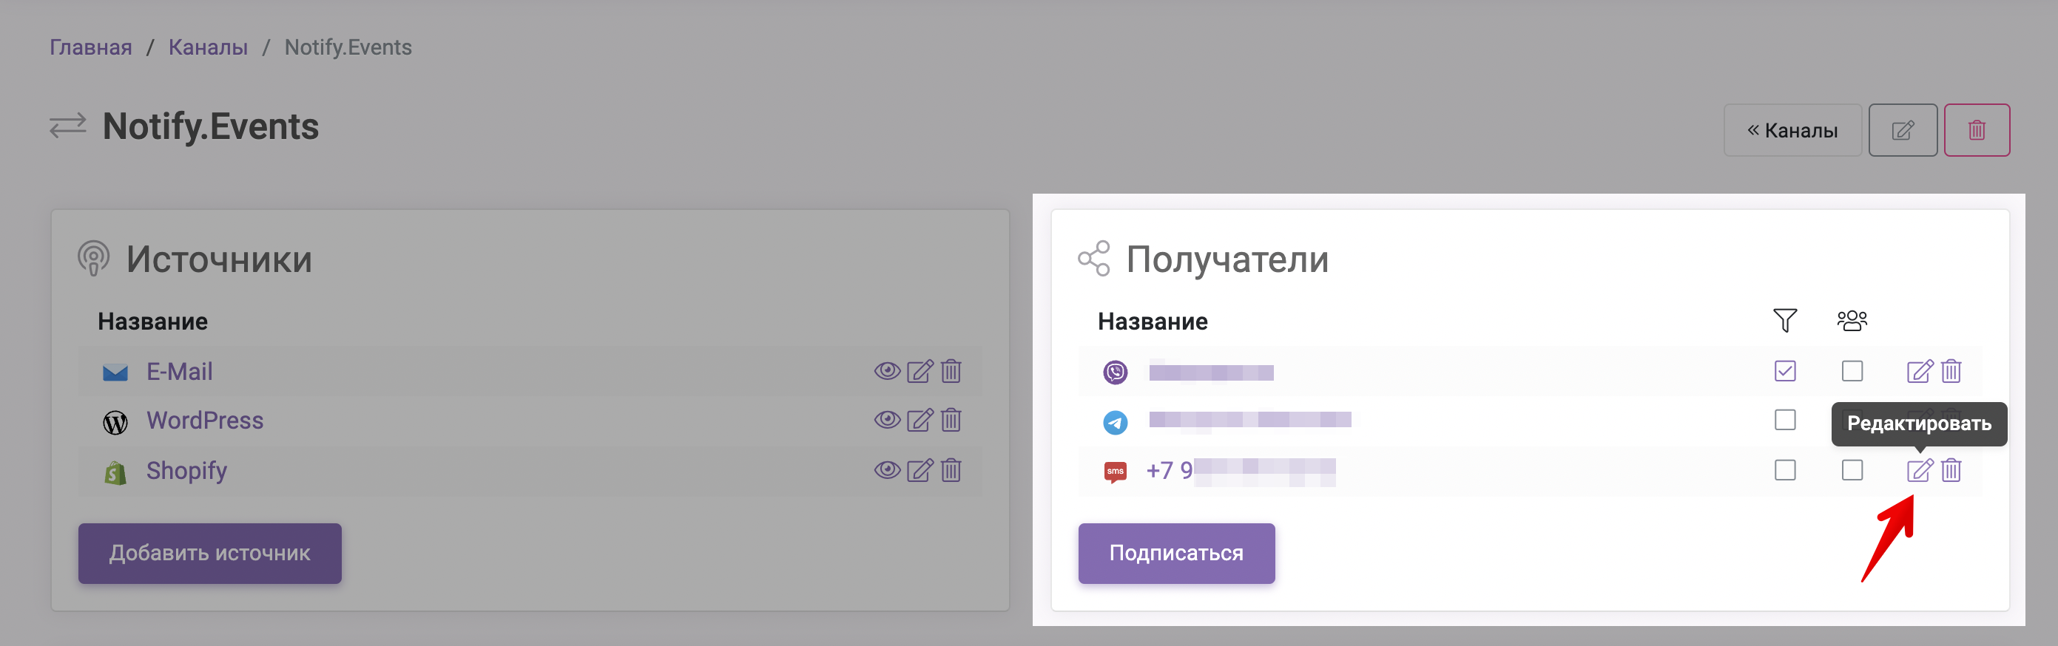
Task: Click Название header in Получатели table
Action: coord(1153,322)
